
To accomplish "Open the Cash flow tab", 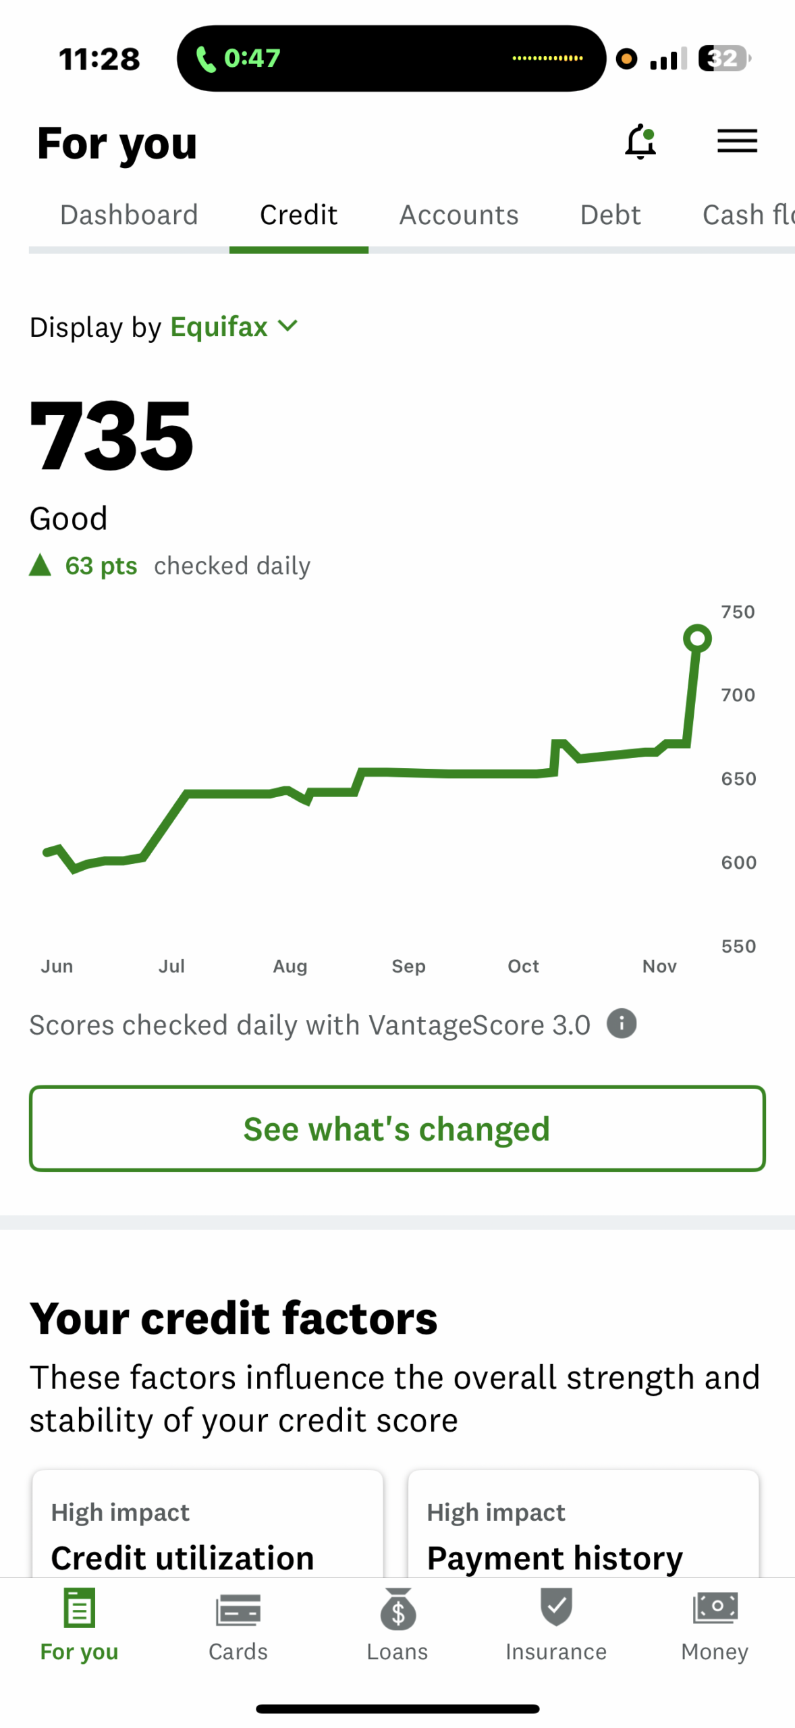I will click(748, 215).
